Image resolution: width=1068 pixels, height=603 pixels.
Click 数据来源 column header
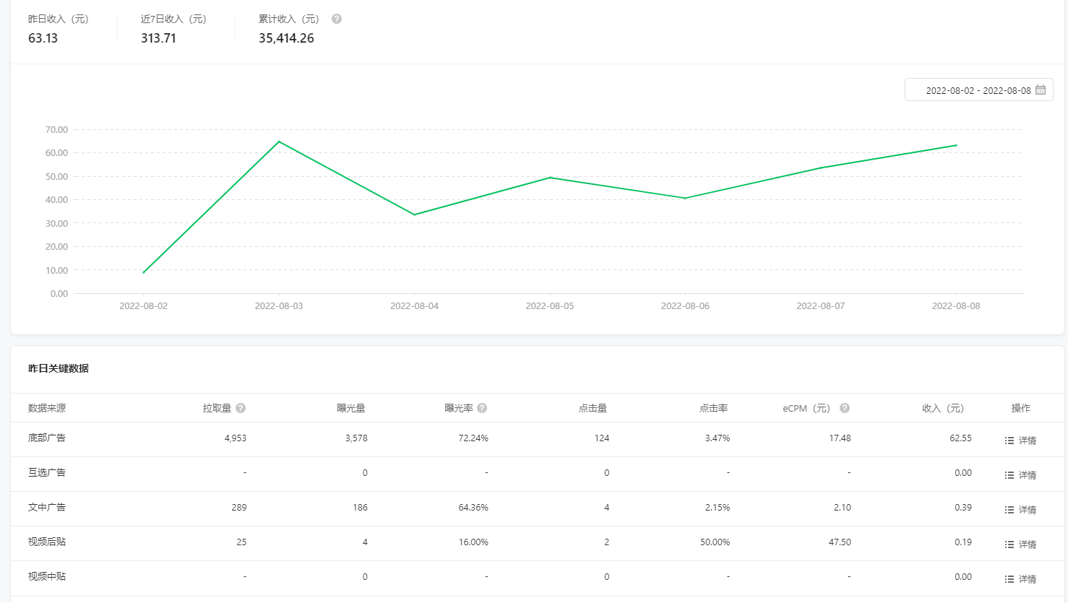tap(47, 408)
